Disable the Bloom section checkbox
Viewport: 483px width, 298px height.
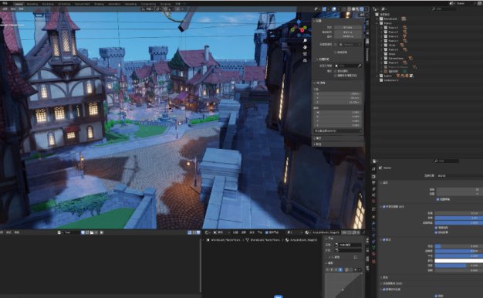(x=383, y=239)
